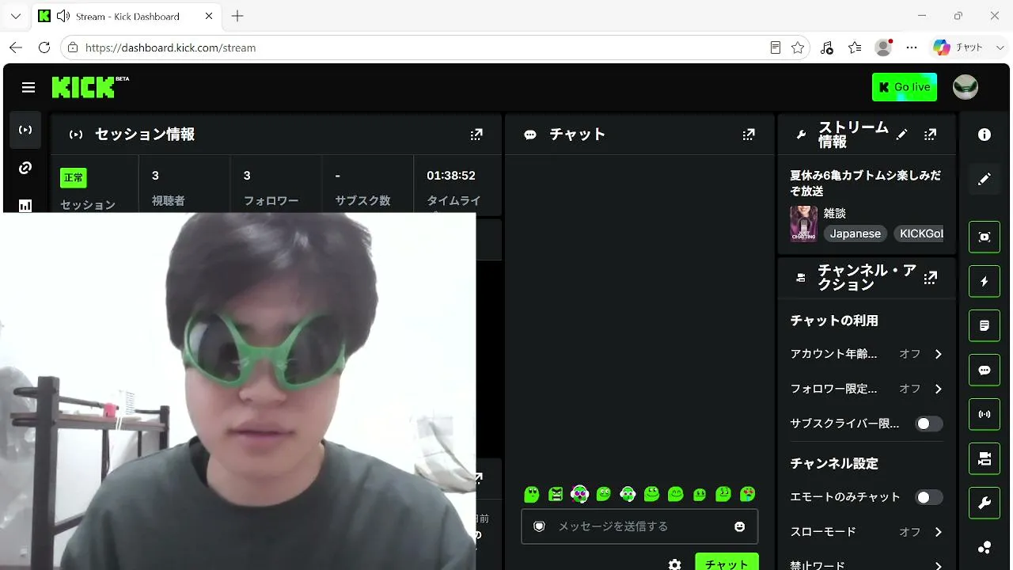Edit stream info with the pencil icon
This screenshot has width=1013, height=570.
click(901, 135)
